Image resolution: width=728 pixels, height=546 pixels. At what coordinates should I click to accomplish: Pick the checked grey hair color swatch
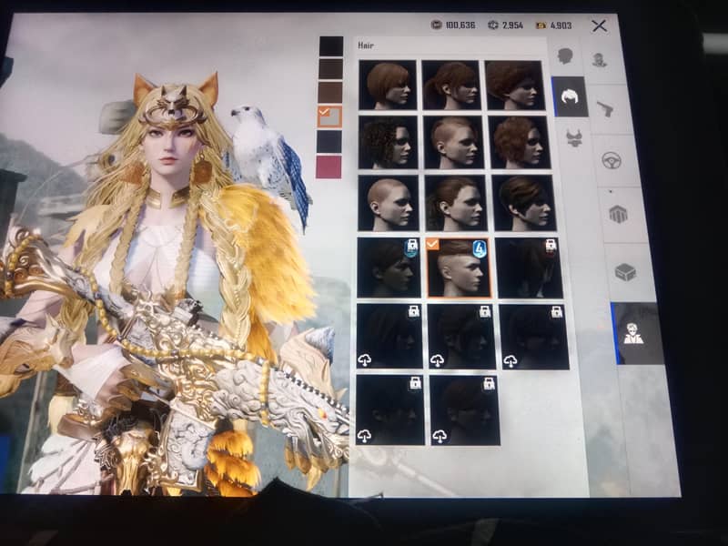(x=329, y=116)
